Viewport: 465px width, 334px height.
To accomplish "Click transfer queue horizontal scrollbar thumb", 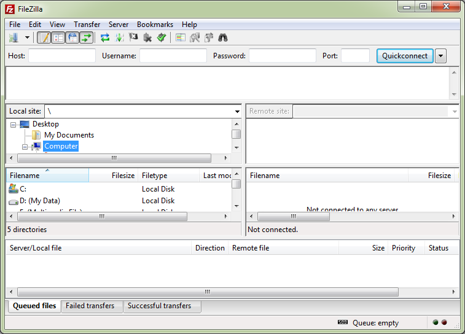I will pyautogui.click(x=208, y=292).
